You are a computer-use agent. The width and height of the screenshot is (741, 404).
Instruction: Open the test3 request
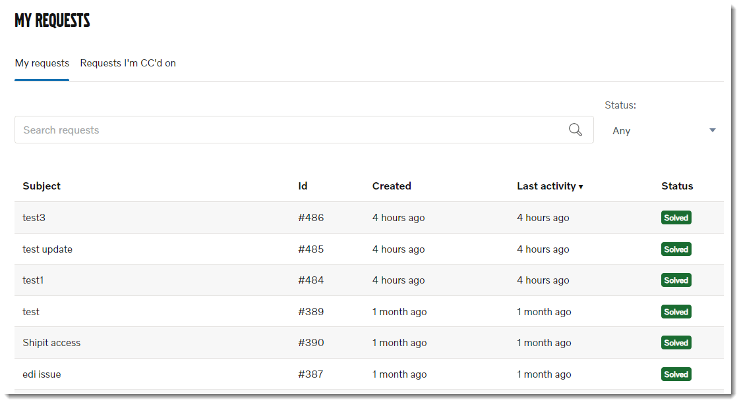click(34, 218)
